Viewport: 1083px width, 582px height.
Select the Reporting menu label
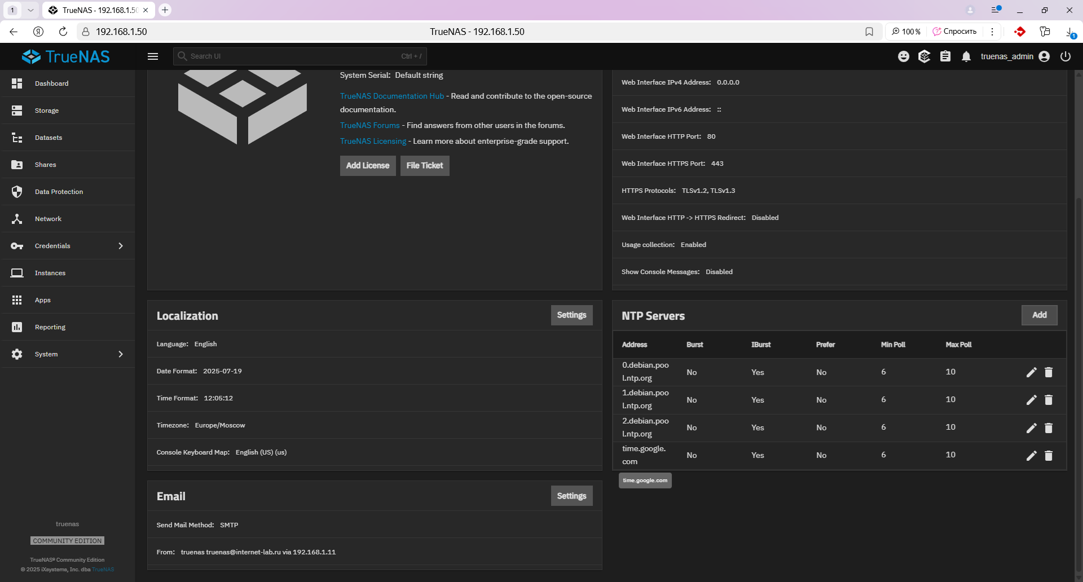tap(50, 327)
